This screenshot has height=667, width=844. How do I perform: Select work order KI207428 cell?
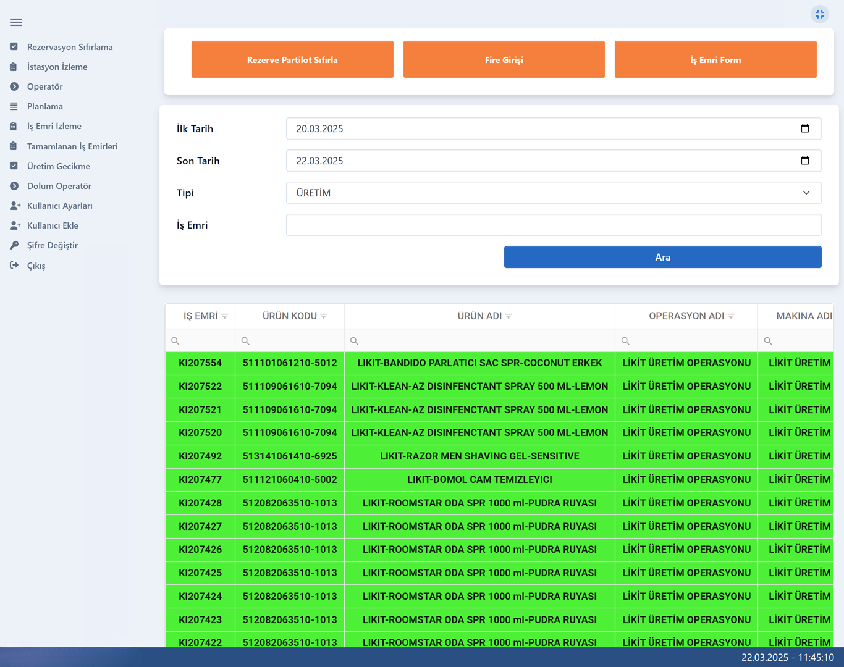point(200,503)
